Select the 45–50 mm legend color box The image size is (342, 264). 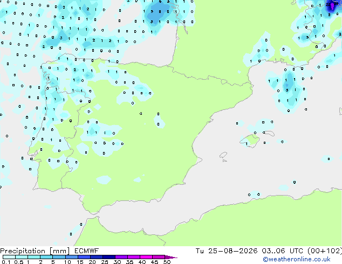coord(158,257)
